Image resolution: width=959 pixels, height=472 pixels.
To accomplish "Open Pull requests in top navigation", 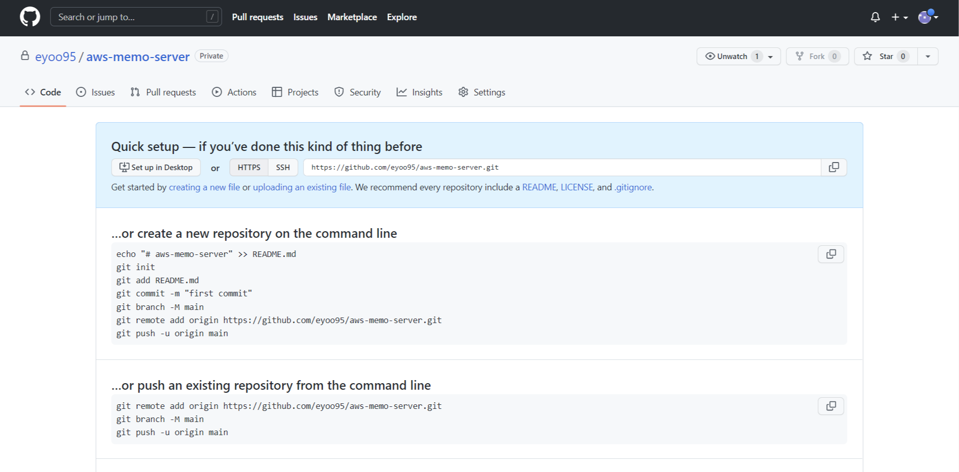I will [258, 17].
